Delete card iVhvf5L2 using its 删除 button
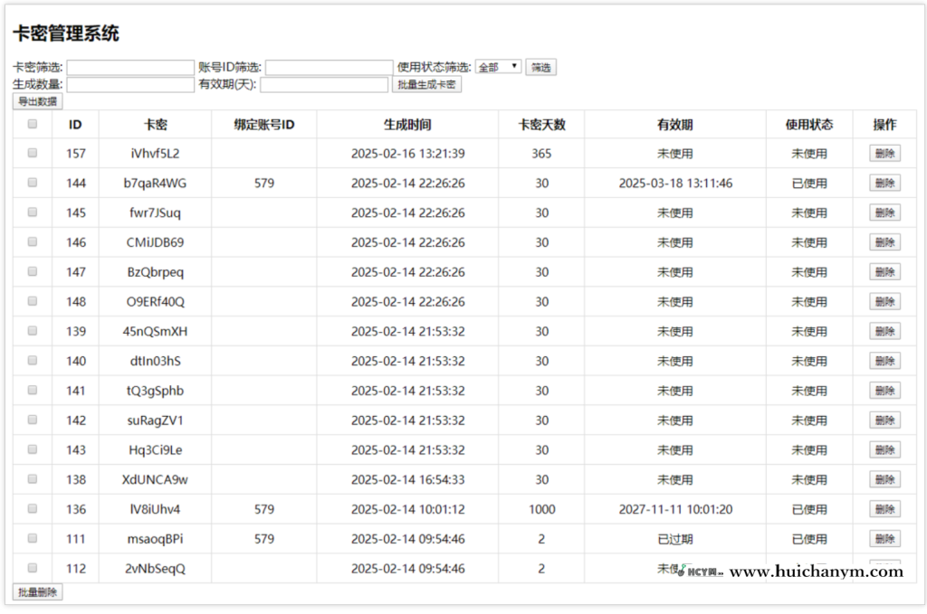Viewport: 927px width, 614px height. (884, 153)
